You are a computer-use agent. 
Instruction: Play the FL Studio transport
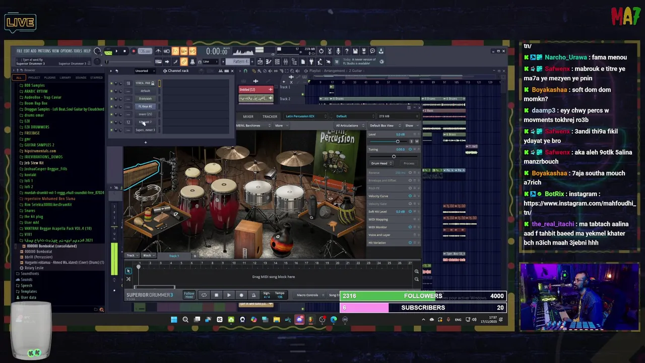coord(116,51)
